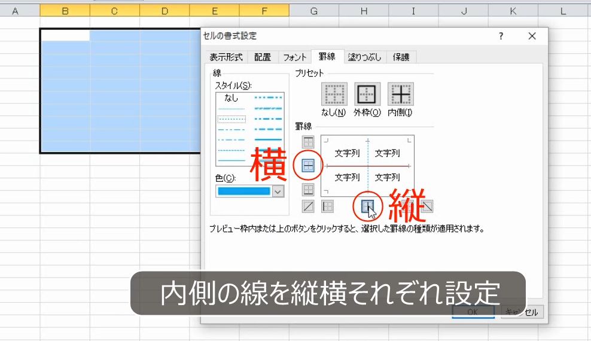Select the thin dash-dot-dot line style
The height and width of the screenshot is (341, 591).
coord(231,130)
